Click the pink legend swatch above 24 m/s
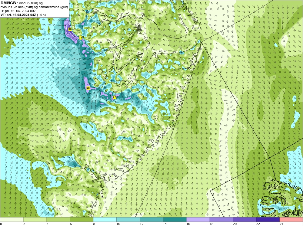Viewport: 303px width, 226px height. click(291, 220)
